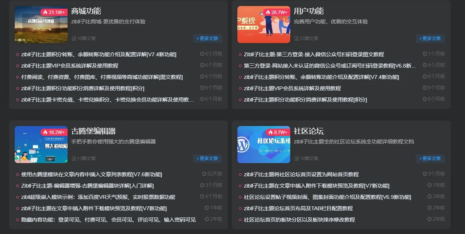Click the 26.7W+ flame badge

(x=277, y=12)
